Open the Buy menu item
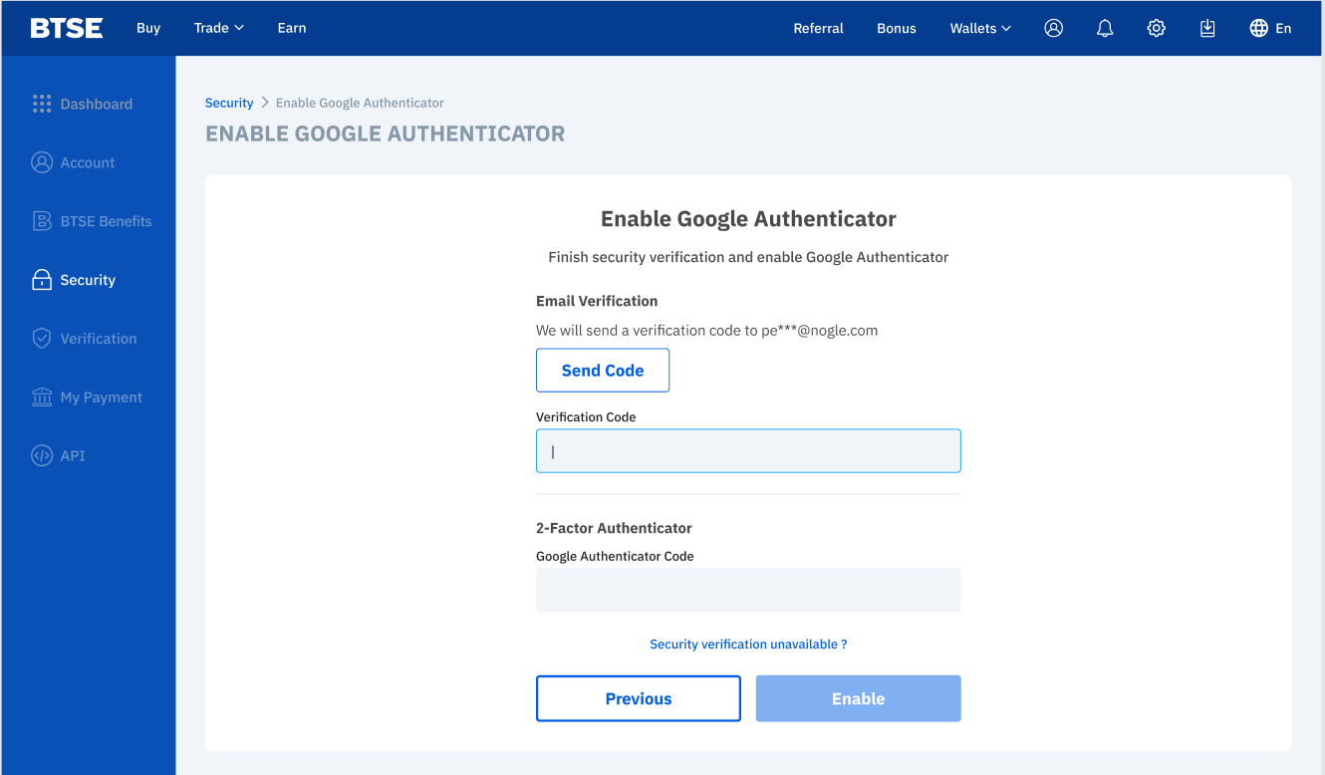The width and height of the screenshot is (1325, 775). [148, 28]
